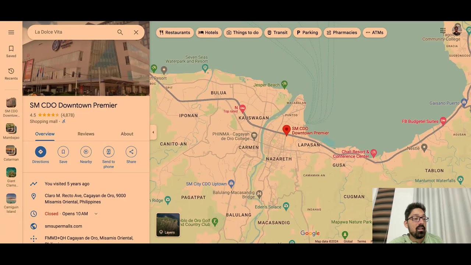Image resolution: width=471 pixels, height=265 pixels.
Task: Click the search magnifier icon
Action: pos(120,32)
